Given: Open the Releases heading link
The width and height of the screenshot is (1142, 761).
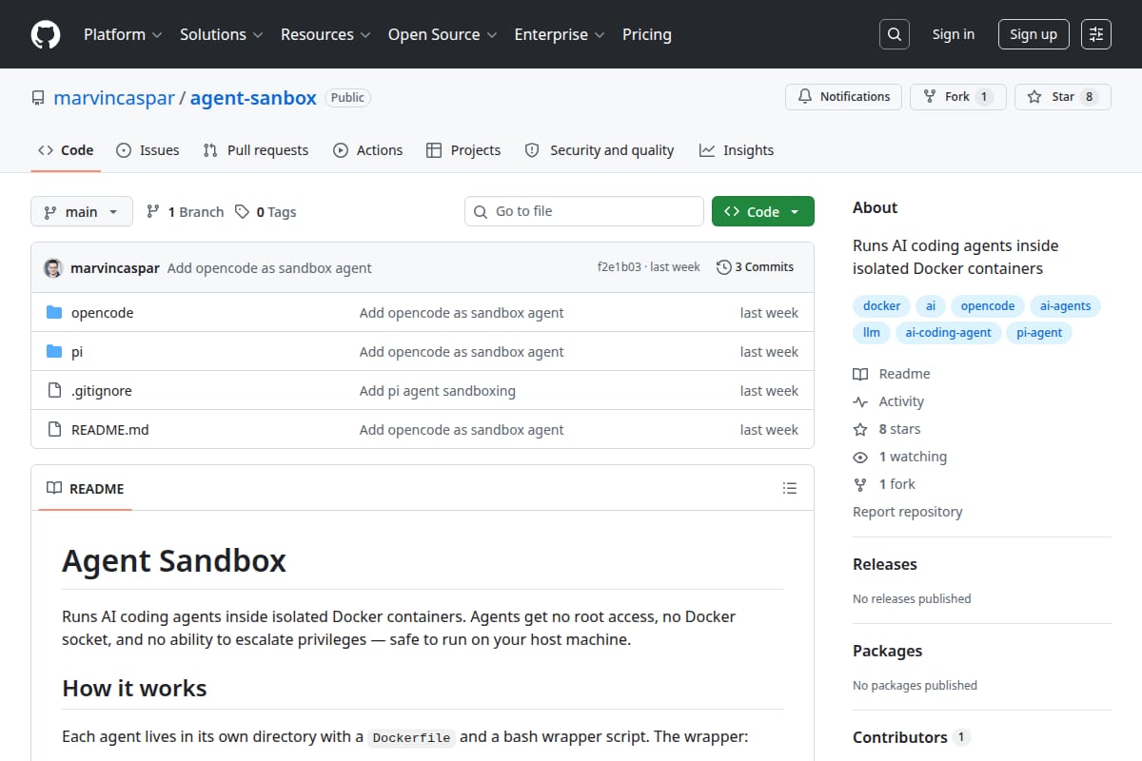Looking at the screenshot, I should click(885, 564).
